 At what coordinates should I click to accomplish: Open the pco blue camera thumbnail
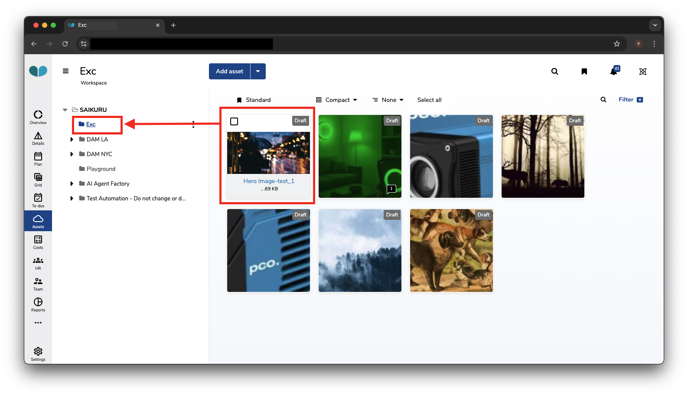tap(269, 250)
